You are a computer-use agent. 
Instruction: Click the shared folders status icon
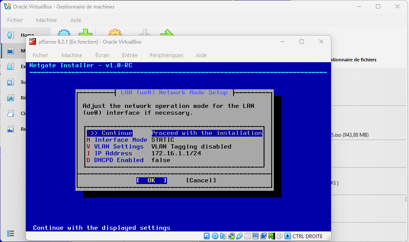pyautogui.click(x=247, y=236)
